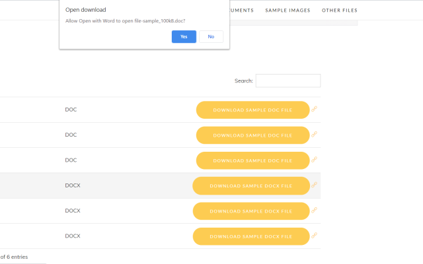Click the link icon beside the second DOC download
Screen dimensions: 423x264
[315, 134]
